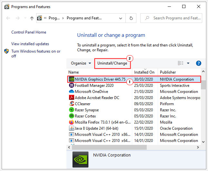Click the CCleaner icon
The height and width of the screenshot is (171, 208).
pos(72,104)
